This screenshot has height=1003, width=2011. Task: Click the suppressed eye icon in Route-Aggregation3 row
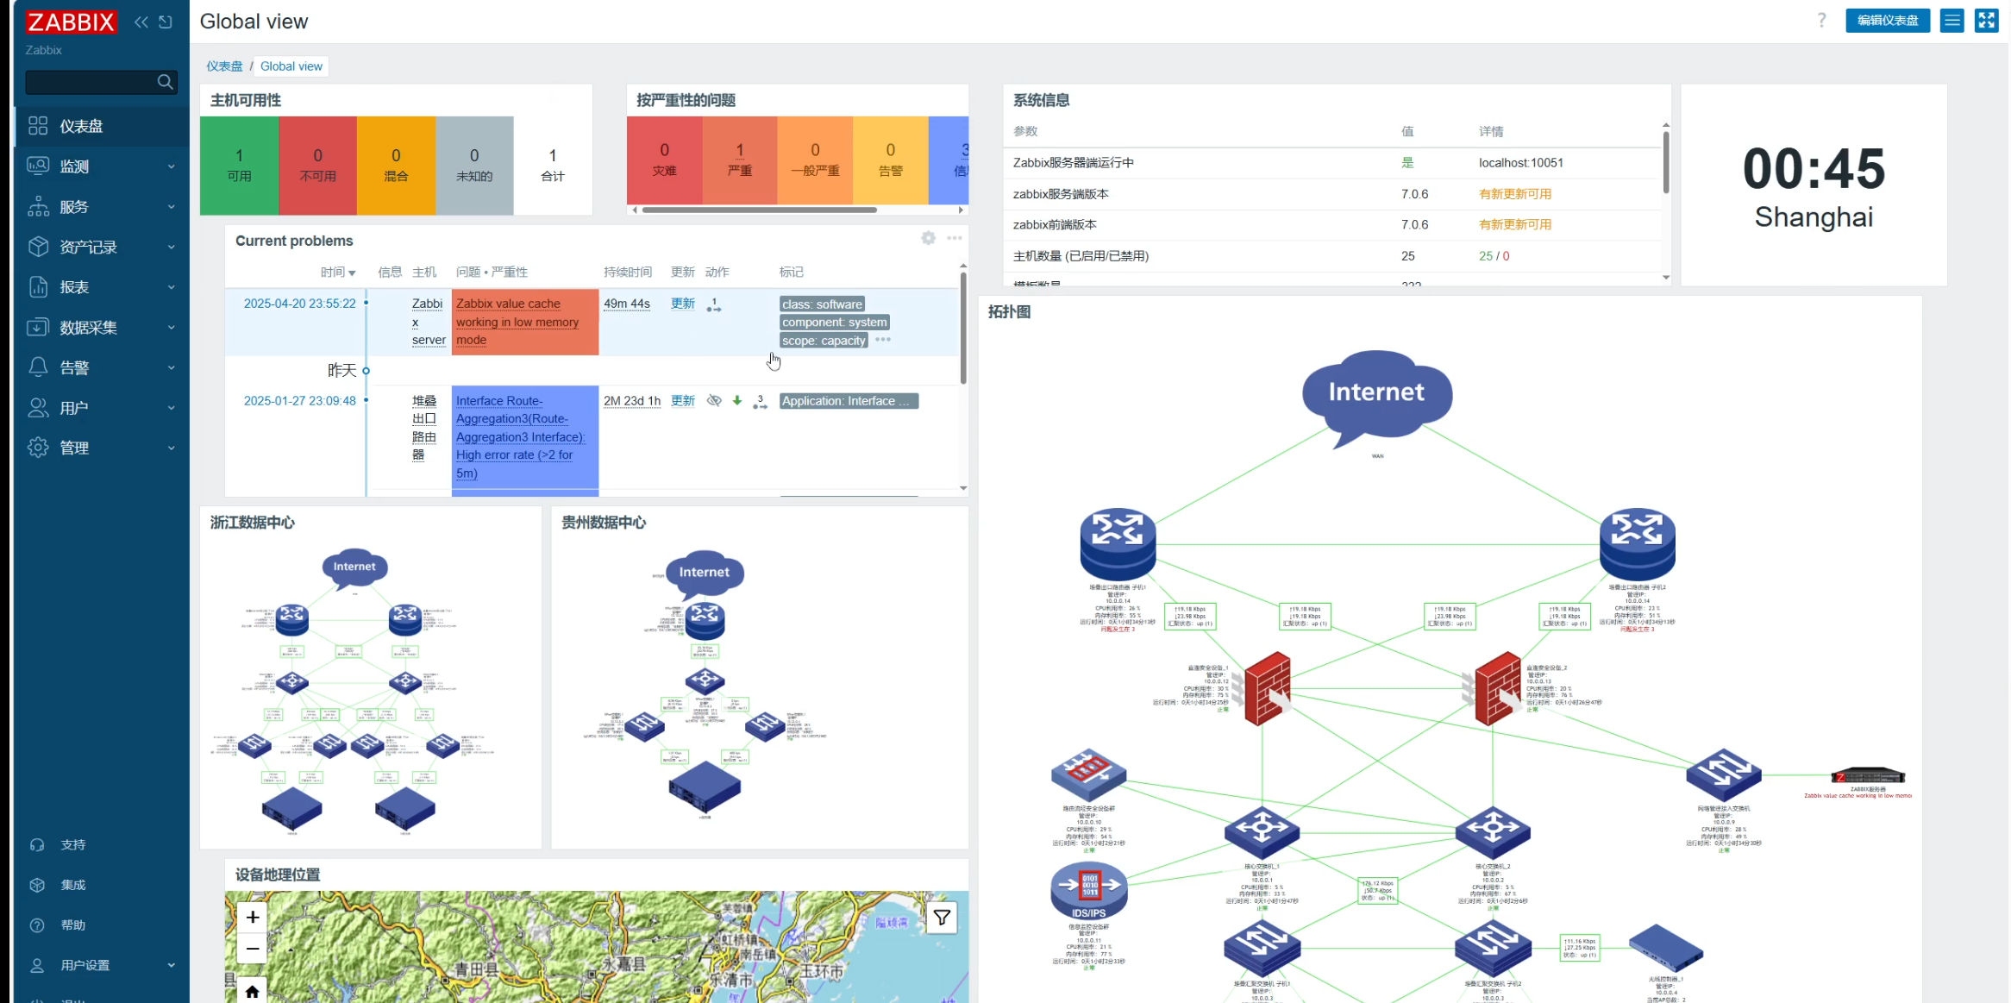click(x=714, y=401)
